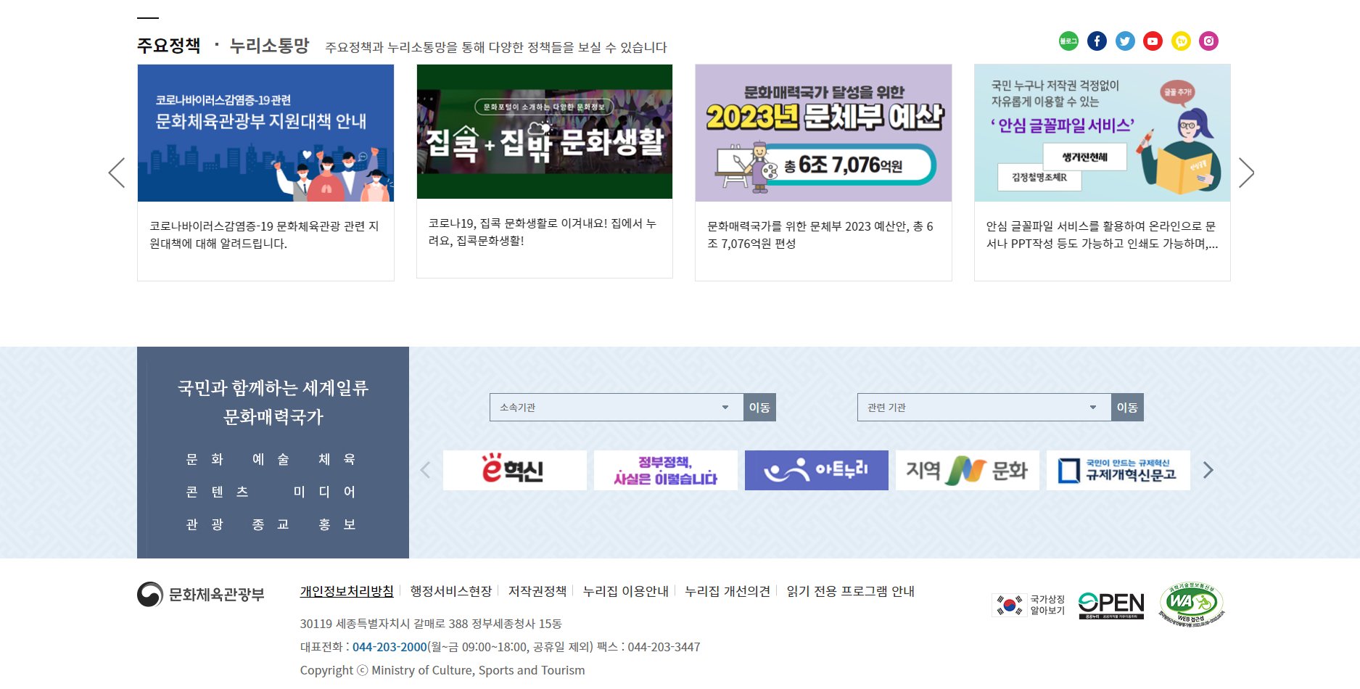Open the 저작권정책 footer link

[537, 591]
